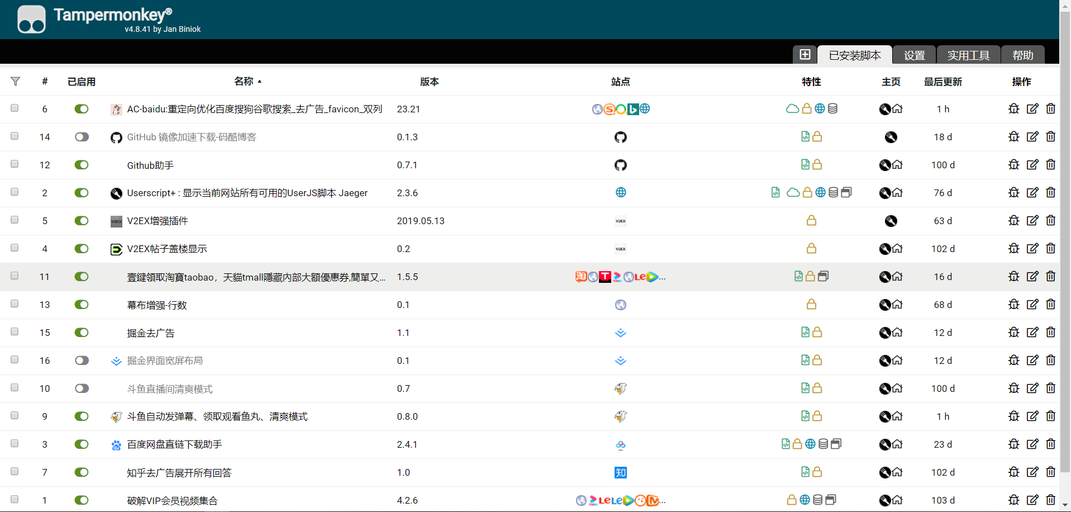Open the filter funnel icon in header

16,82
